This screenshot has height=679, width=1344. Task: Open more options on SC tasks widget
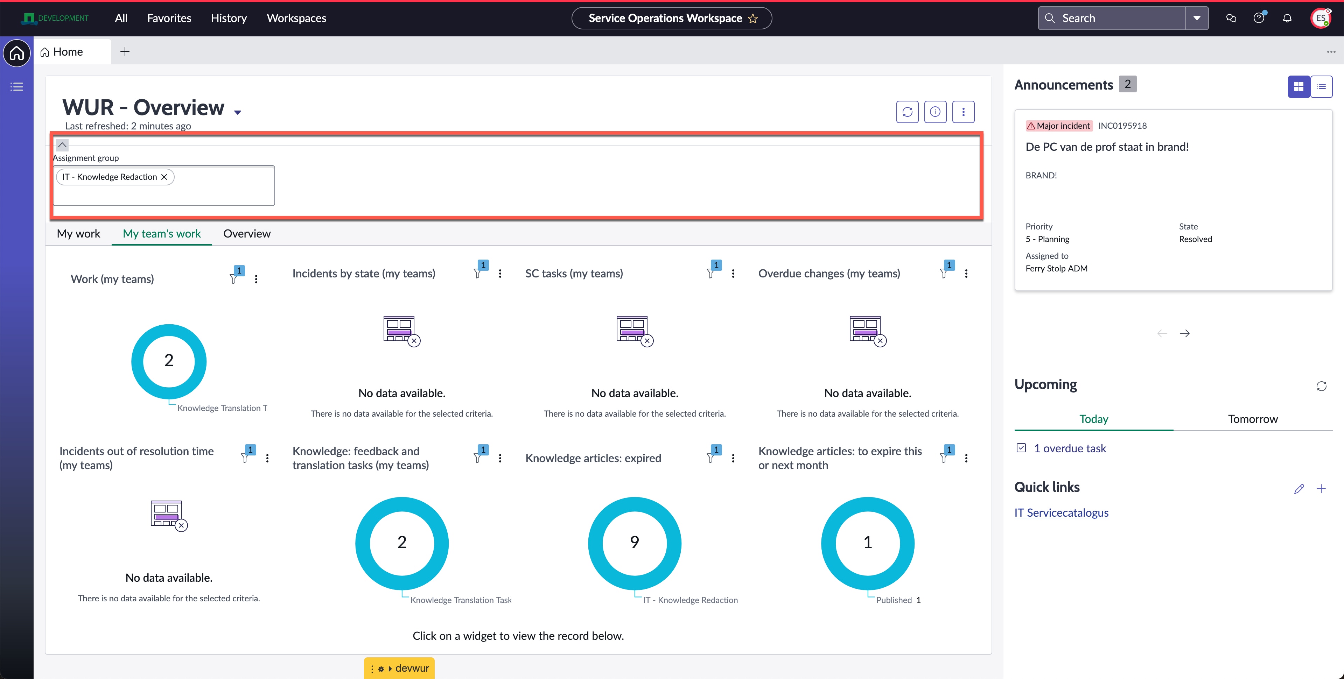(x=733, y=273)
